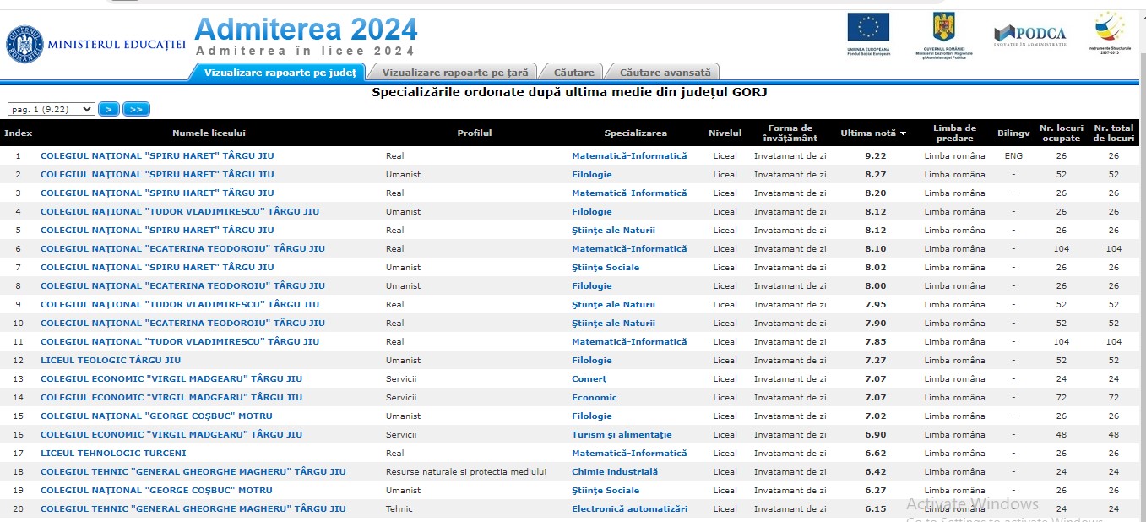The height and width of the screenshot is (522, 1146).
Task: Open the Căutare avansată tab
Action: [665, 73]
